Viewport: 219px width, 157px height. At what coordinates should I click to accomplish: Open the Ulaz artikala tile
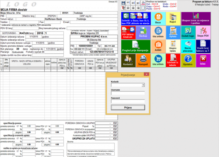click(158, 32)
